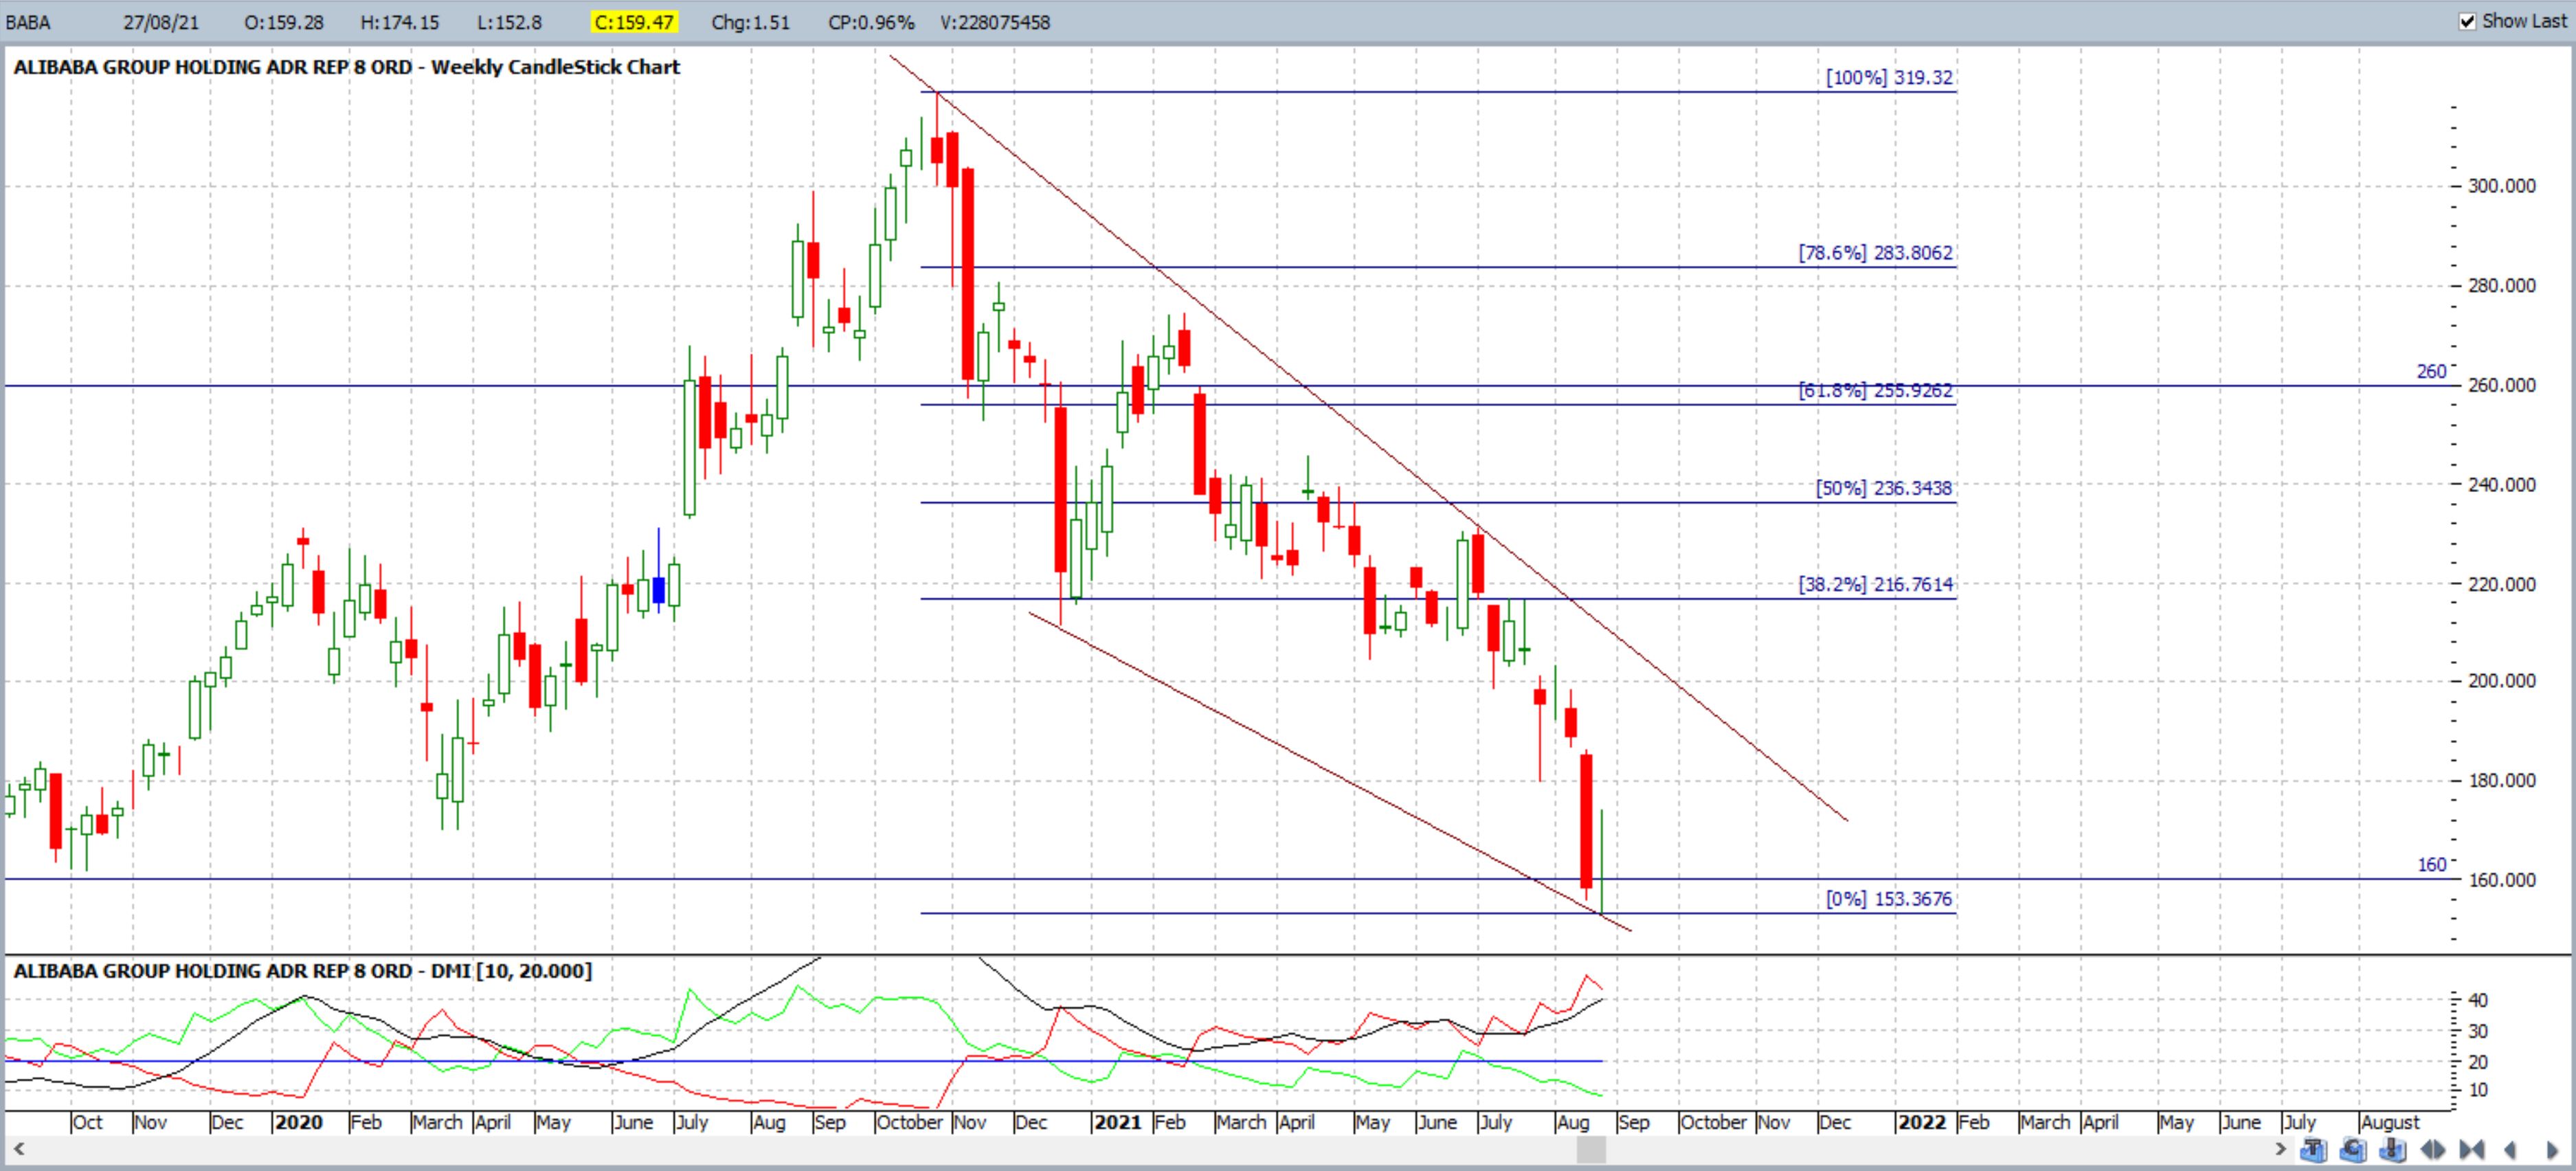Image resolution: width=2576 pixels, height=1171 pixels.
Task: Toggle the Show Last checkbox
Action: (2467, 21)
